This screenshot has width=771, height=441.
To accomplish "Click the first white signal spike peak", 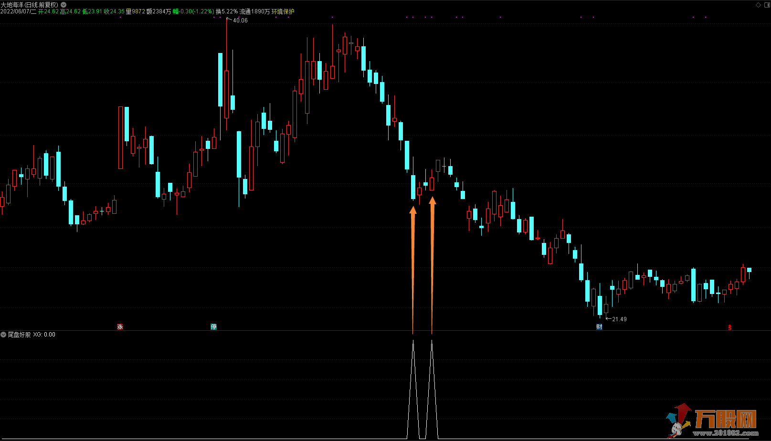I will click(413, 341).
